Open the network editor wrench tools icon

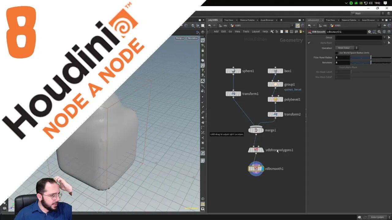tap(273, 31)
